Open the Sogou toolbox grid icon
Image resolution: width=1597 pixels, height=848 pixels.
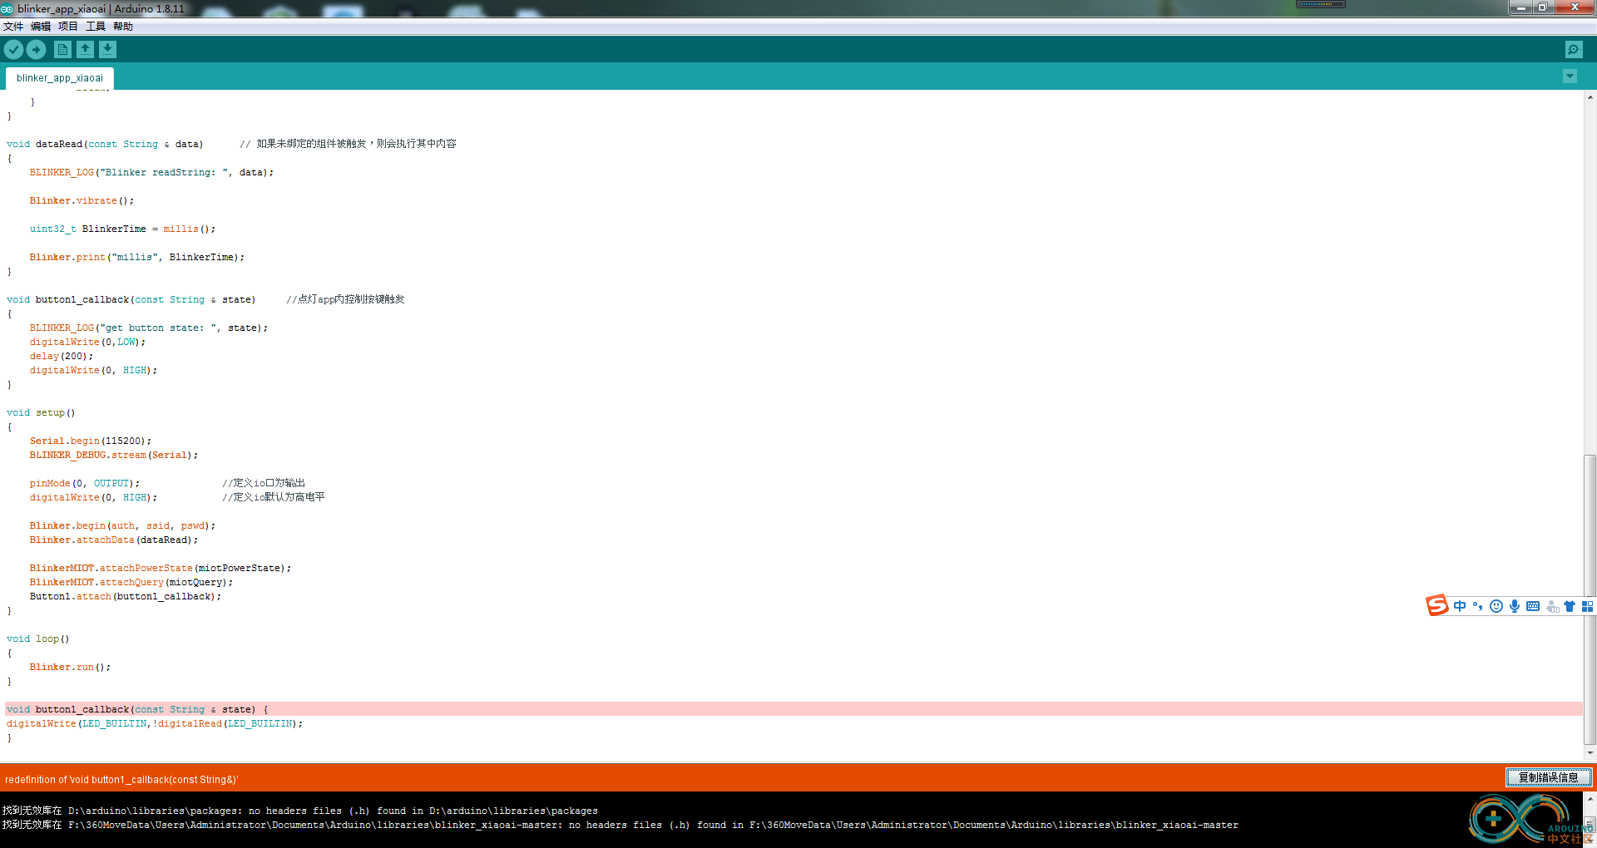tap(1587, 606)
